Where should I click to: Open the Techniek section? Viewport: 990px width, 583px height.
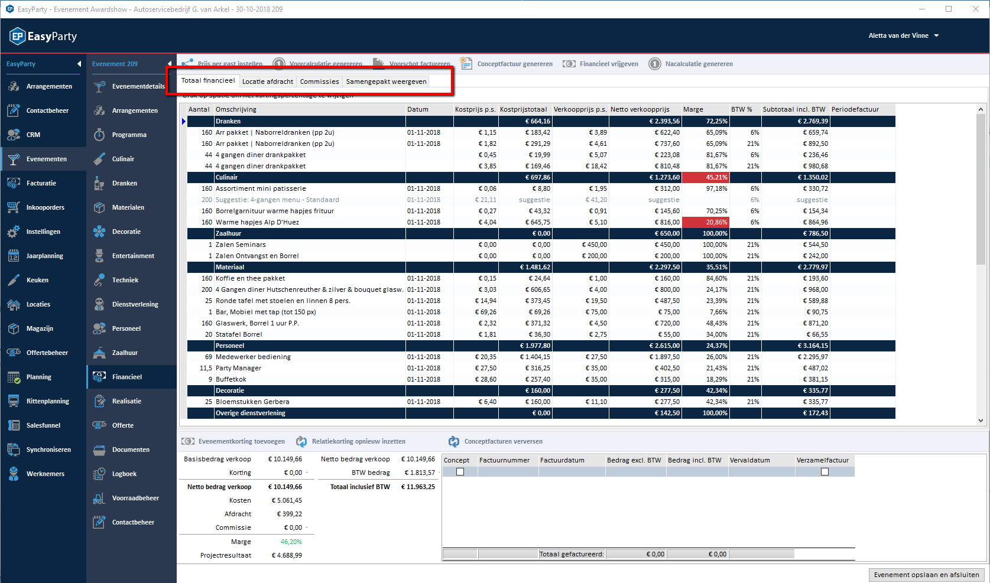[131, 280]
